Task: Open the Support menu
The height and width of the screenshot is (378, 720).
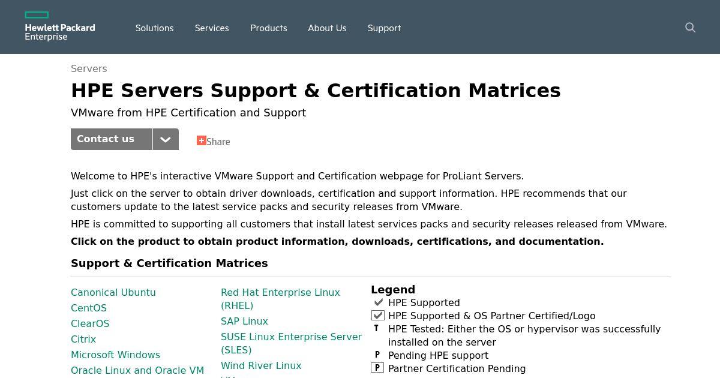Action: 384,28
